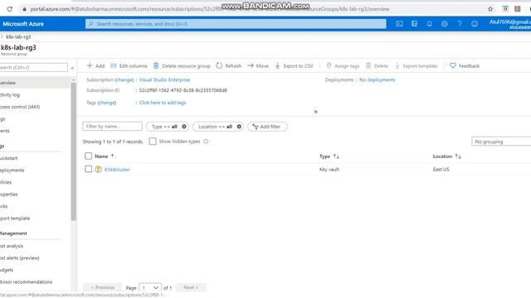Viewport: 531px width, 298px height.
Task: Select Overview in the left menu
Action: [x=35, y=83]
